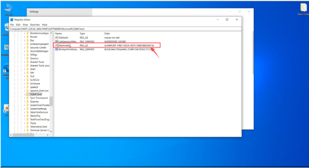309x168 pixels.
Task: Open the Favorites menu
Action: 35,25
